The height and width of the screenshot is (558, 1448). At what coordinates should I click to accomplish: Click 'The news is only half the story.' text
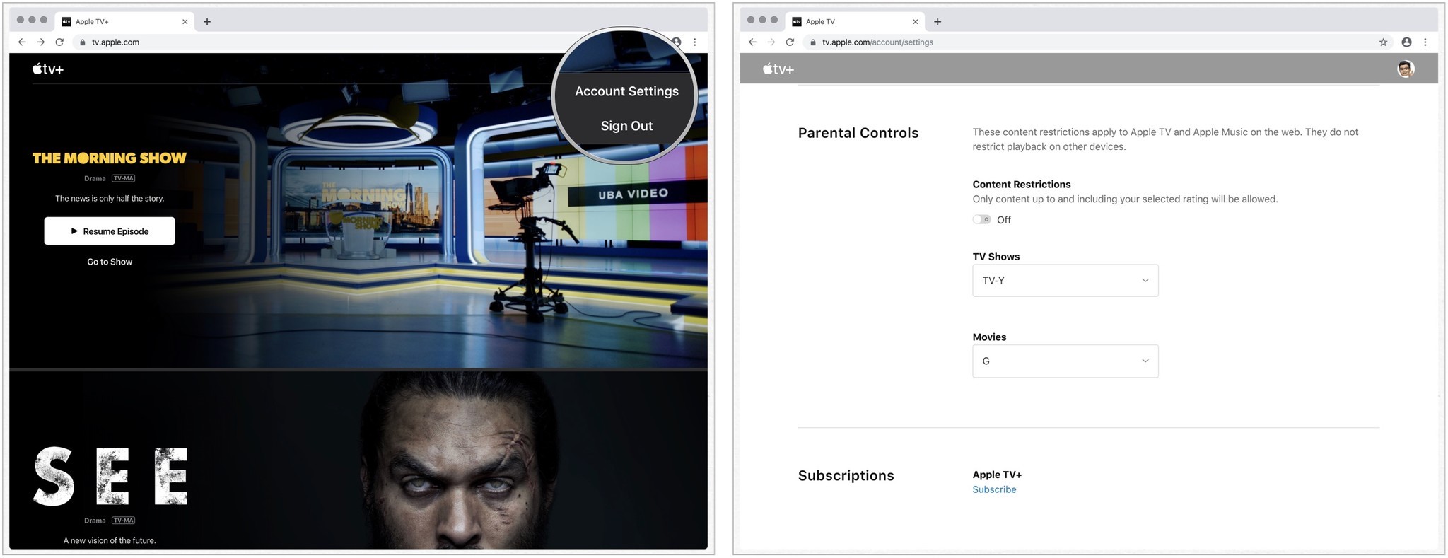point(110,199)
